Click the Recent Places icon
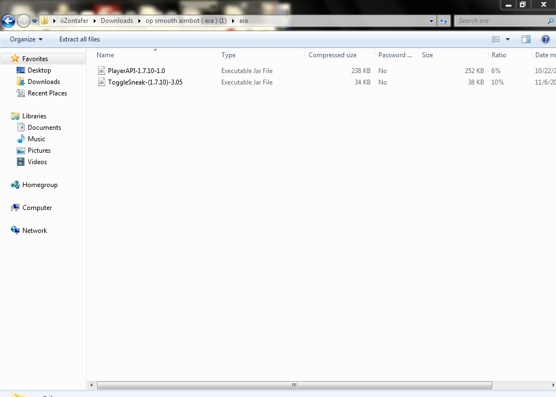 pos(21,93)
